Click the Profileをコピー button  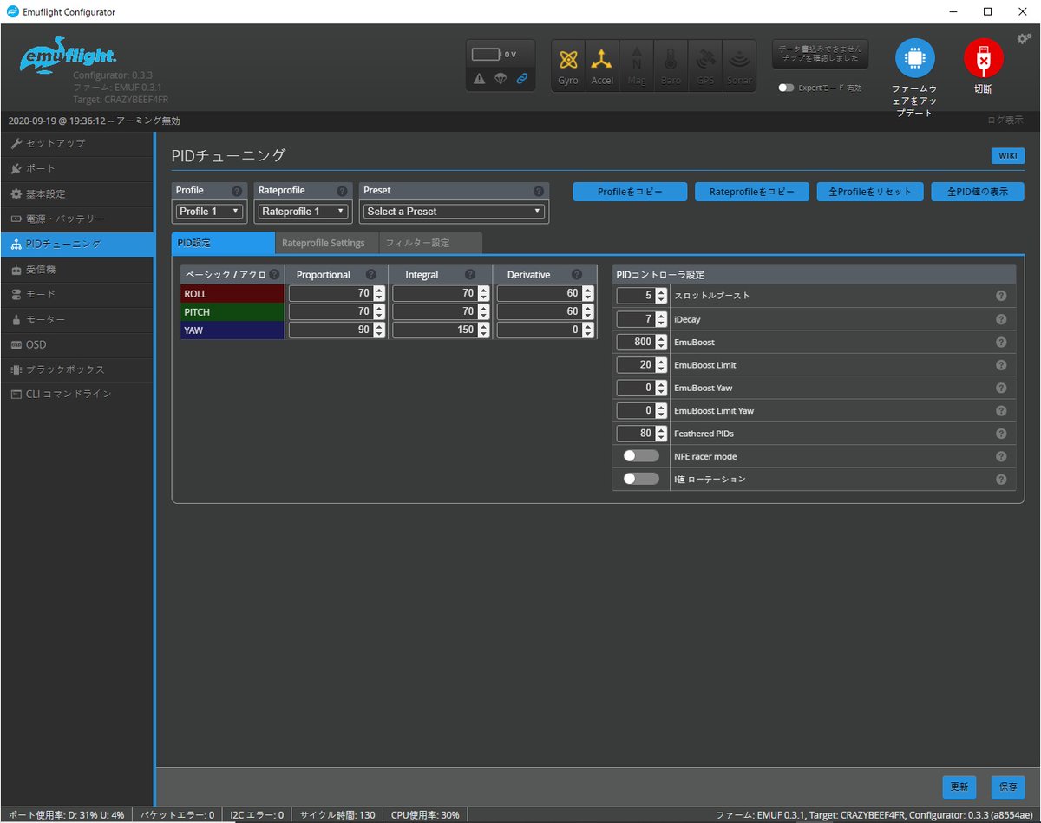(x=630, y=192)
